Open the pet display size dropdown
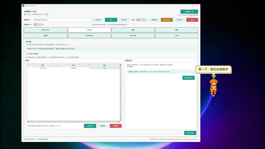Screen dimensions: 265x149 coord(39,25)
